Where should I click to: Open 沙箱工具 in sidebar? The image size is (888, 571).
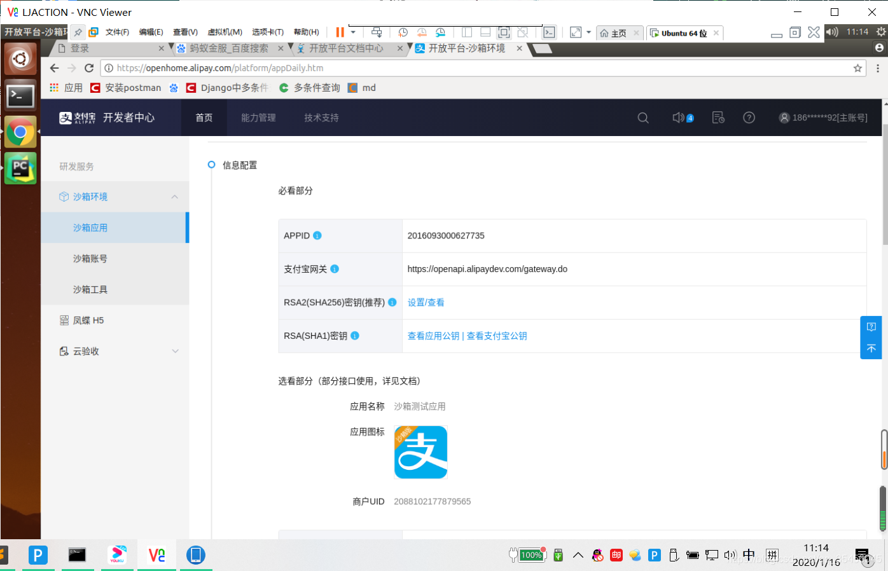point(90,289)
